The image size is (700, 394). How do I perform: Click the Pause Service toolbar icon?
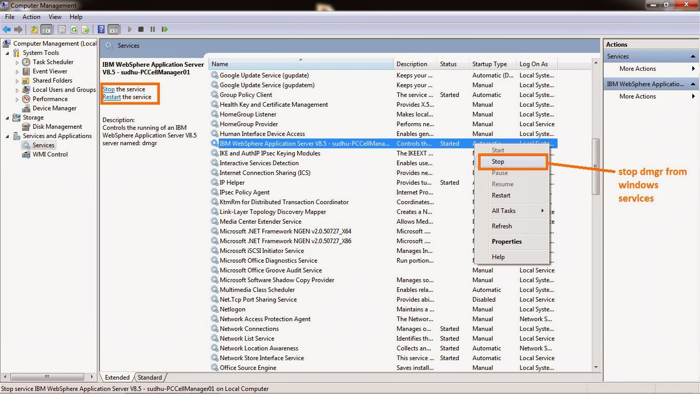pos(152,29)
